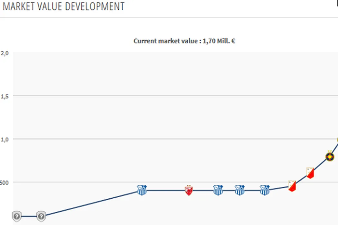The image size is (338, 225).
Task: Click line segment between Vojvodina and FCSB crests
Action: point(320,165)
